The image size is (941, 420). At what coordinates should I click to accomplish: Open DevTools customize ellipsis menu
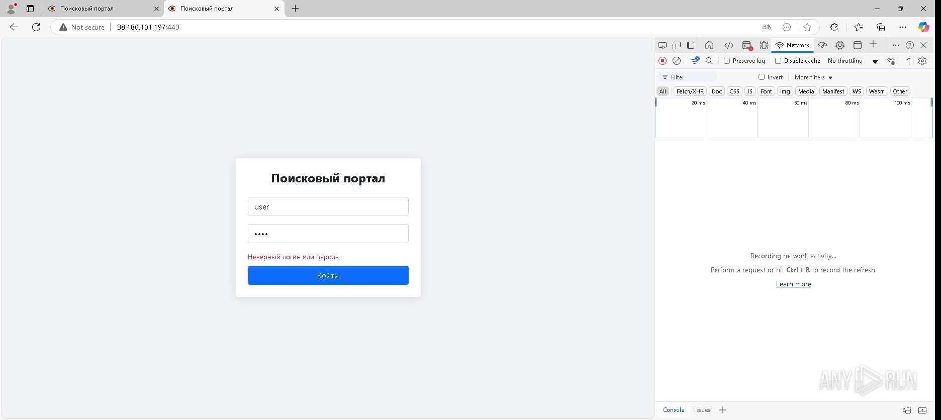tap(895, 45)
